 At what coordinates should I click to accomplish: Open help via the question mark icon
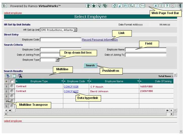pyautogui.click(x=167, y=6)
